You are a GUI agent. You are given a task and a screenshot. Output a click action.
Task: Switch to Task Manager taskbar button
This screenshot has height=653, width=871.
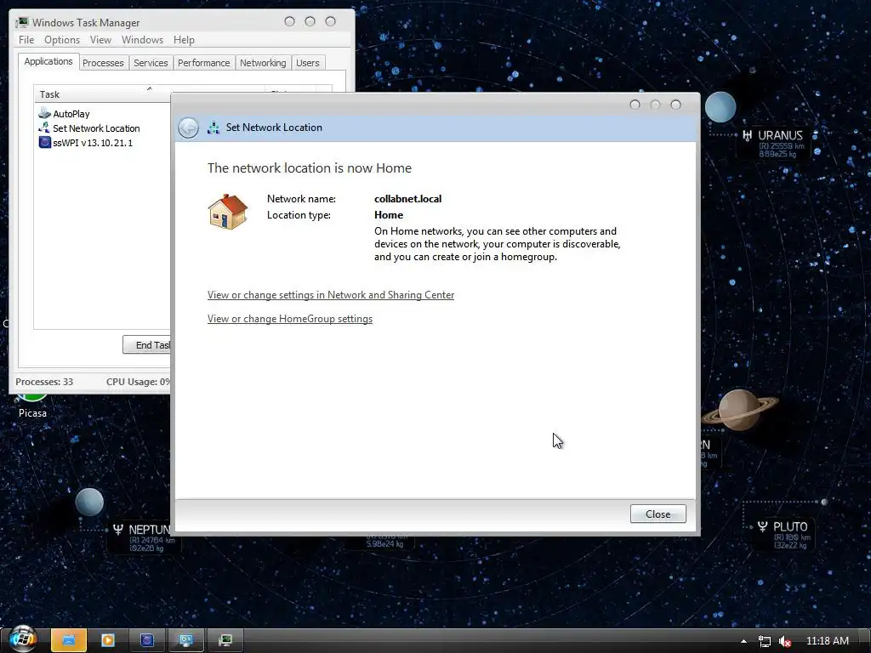pos(225,640)
